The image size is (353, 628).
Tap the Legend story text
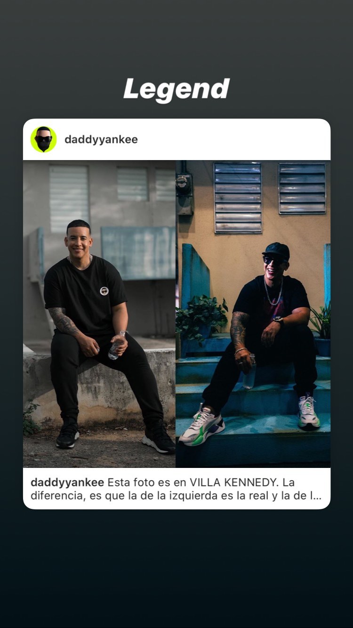point(176,89)
